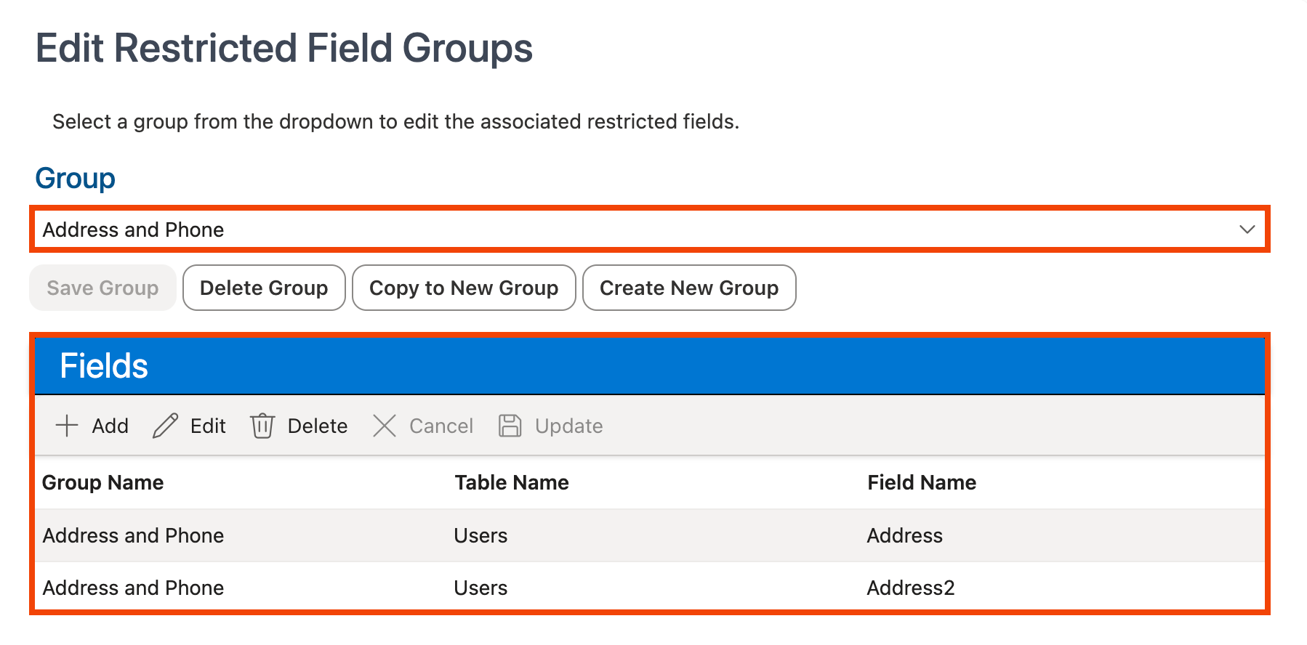
Task: Select the row with Address field name
Action: click(x=904, y=536)
